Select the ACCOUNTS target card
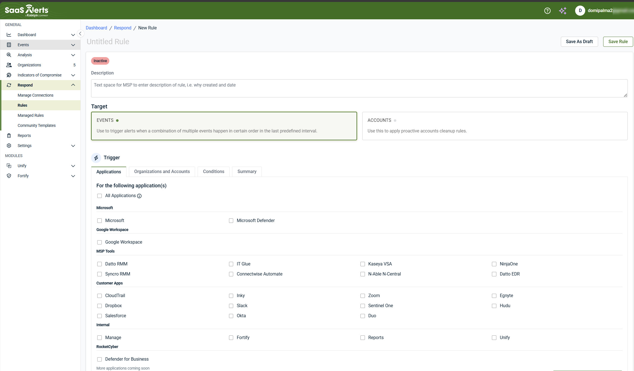The image size is (634, 371). tap(495, 126)
